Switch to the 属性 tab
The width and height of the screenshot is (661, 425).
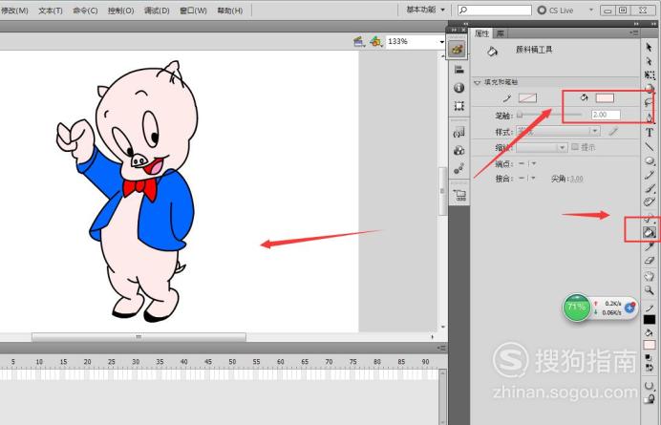[481, 33]
